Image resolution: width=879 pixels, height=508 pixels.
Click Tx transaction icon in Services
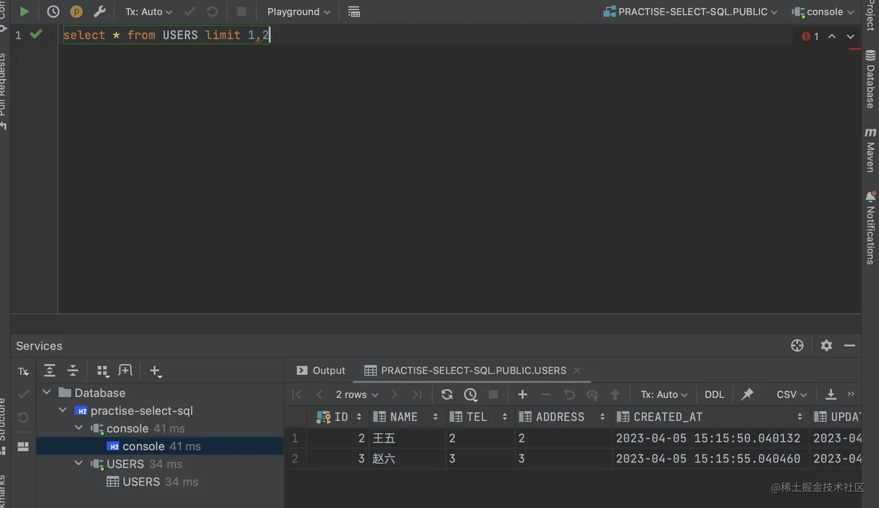(x=23, y=371)
